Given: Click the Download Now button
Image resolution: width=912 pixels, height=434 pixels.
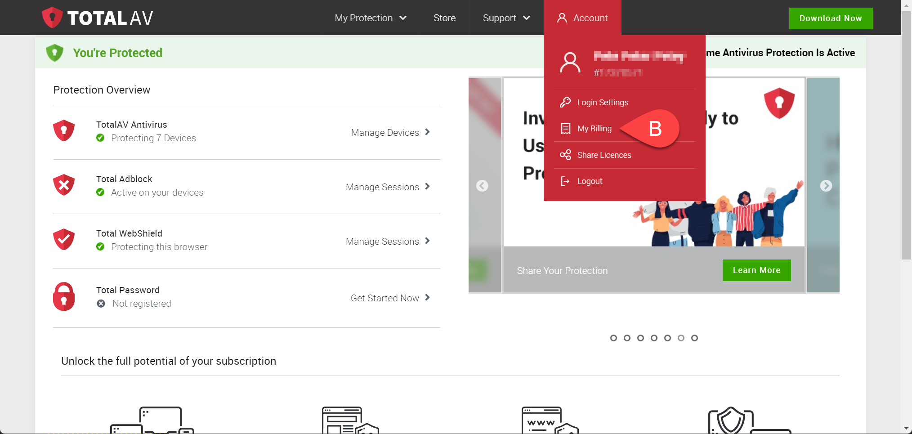Looking at the screenshot, I should point(831,18).
